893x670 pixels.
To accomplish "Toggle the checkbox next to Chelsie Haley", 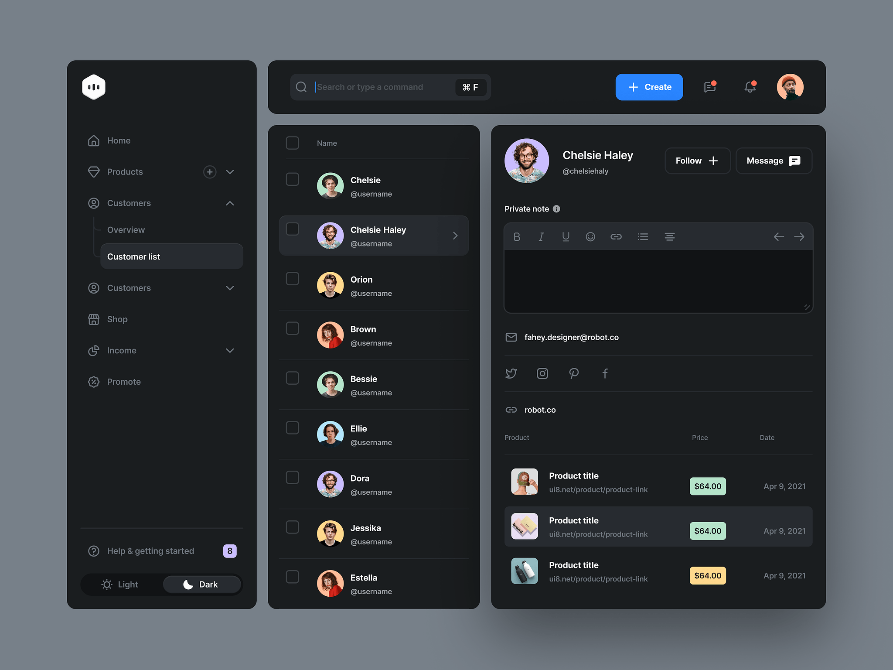I will (292, 235).
